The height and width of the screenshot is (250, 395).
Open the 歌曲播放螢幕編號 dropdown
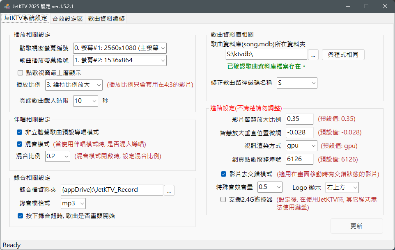point(119,60)
